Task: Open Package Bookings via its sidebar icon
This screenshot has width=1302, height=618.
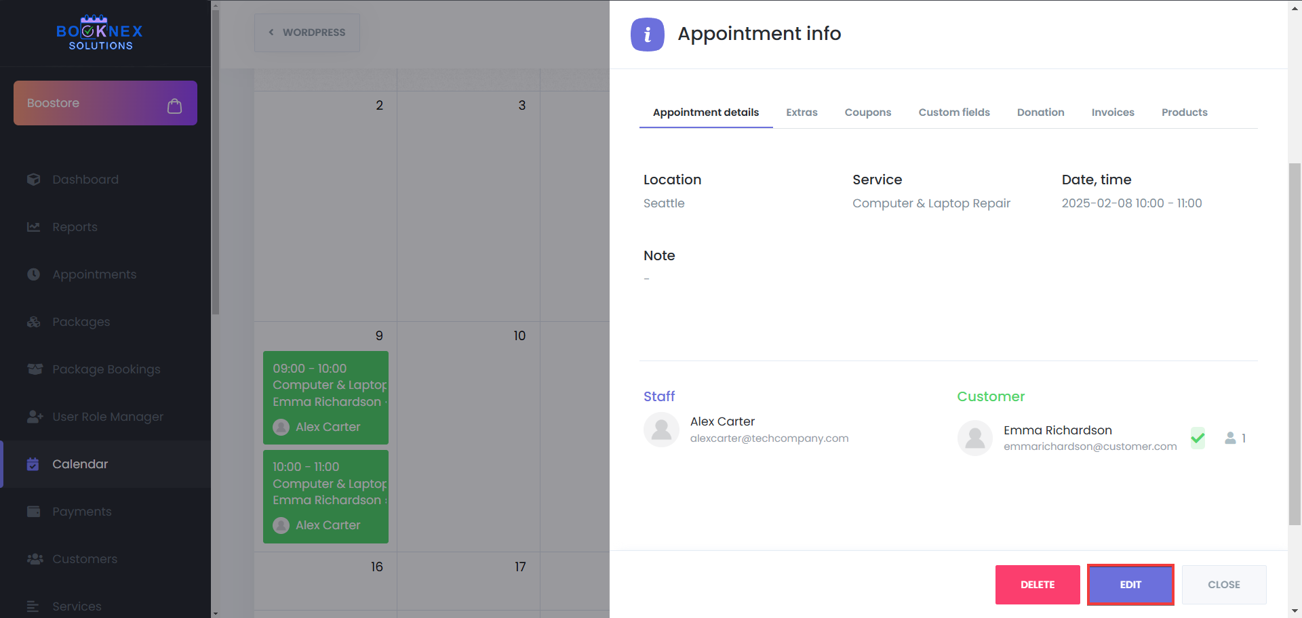Action: click(x=34, y=369)
